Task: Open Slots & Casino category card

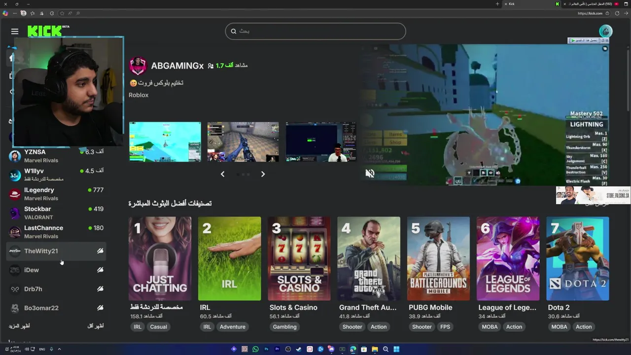Action: pos(299,258)
